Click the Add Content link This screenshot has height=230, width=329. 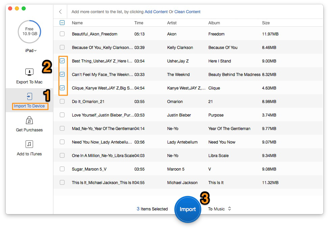(156, 12)
